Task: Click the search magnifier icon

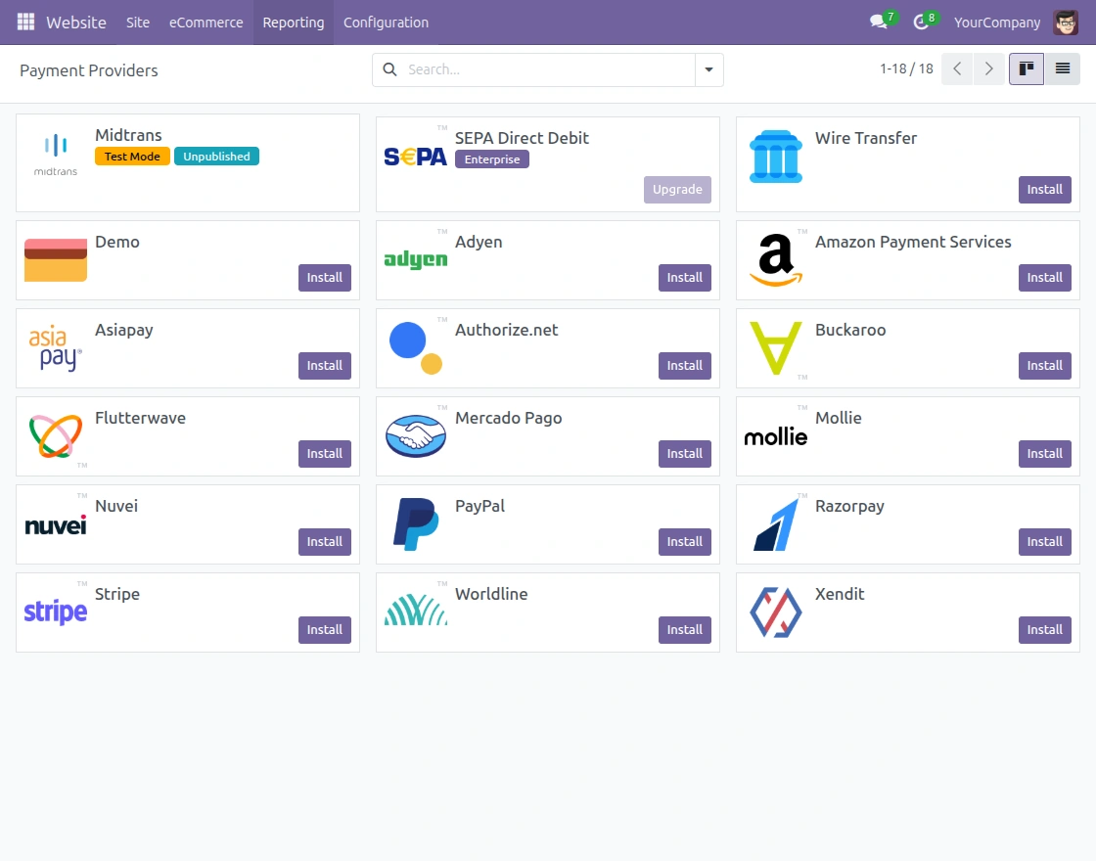Action: pyautogui.click(x=390, y=69)
